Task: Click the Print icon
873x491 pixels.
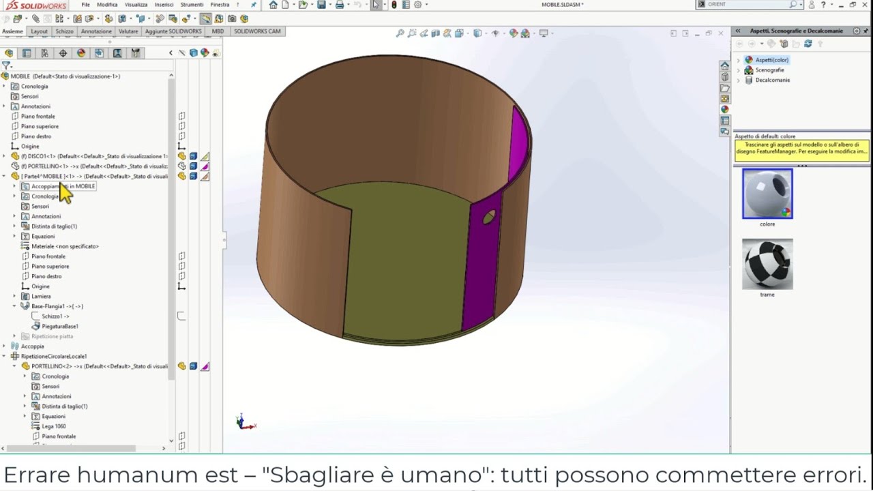Action: point(339,5)
